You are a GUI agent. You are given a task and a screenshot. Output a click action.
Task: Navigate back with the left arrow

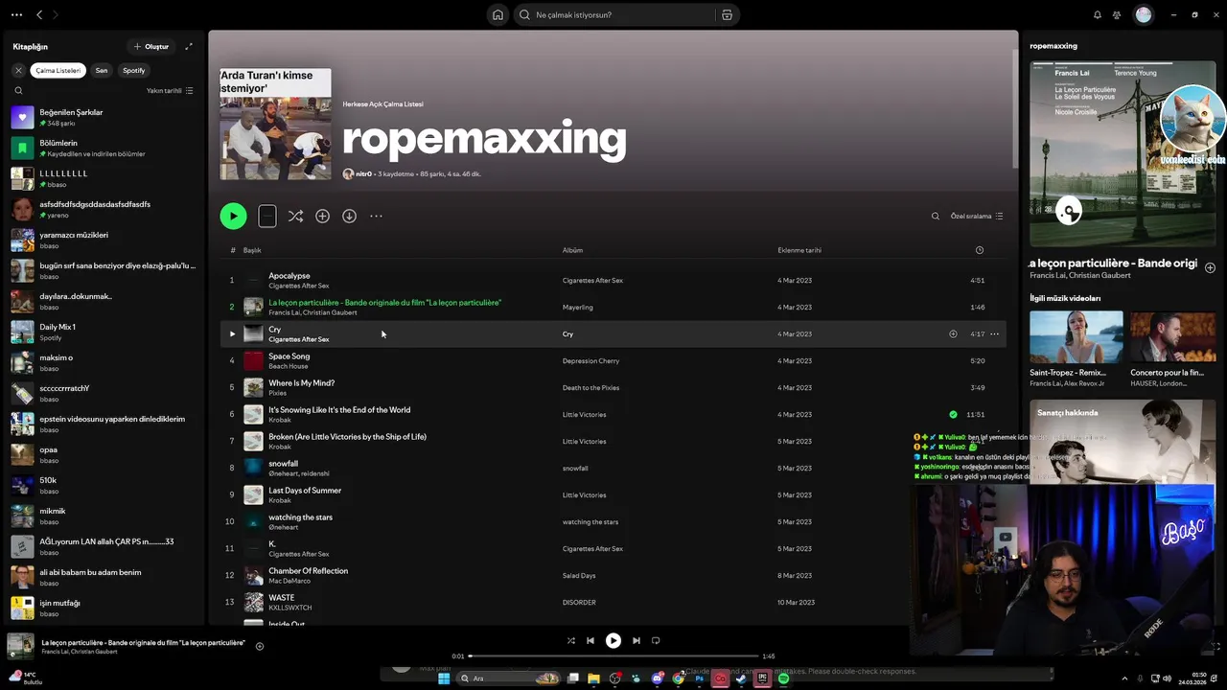tap(39, 14)
